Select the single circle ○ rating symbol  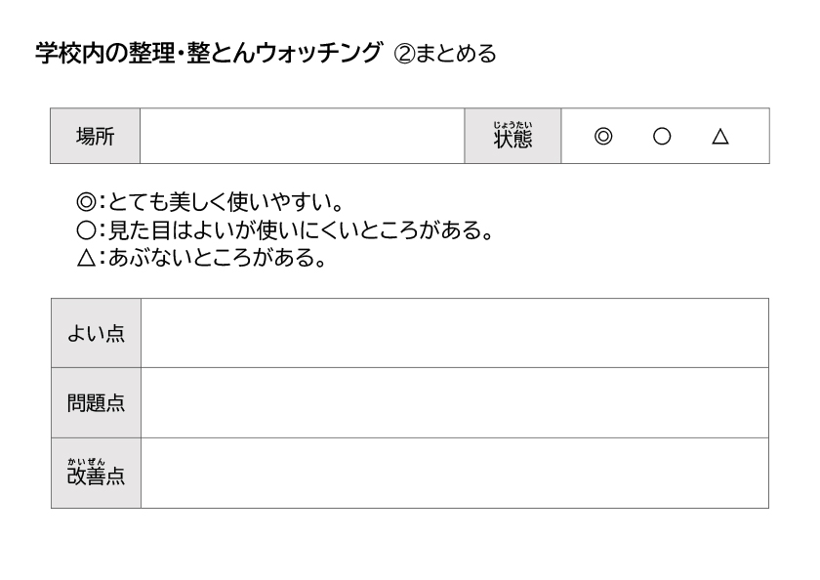662,137
